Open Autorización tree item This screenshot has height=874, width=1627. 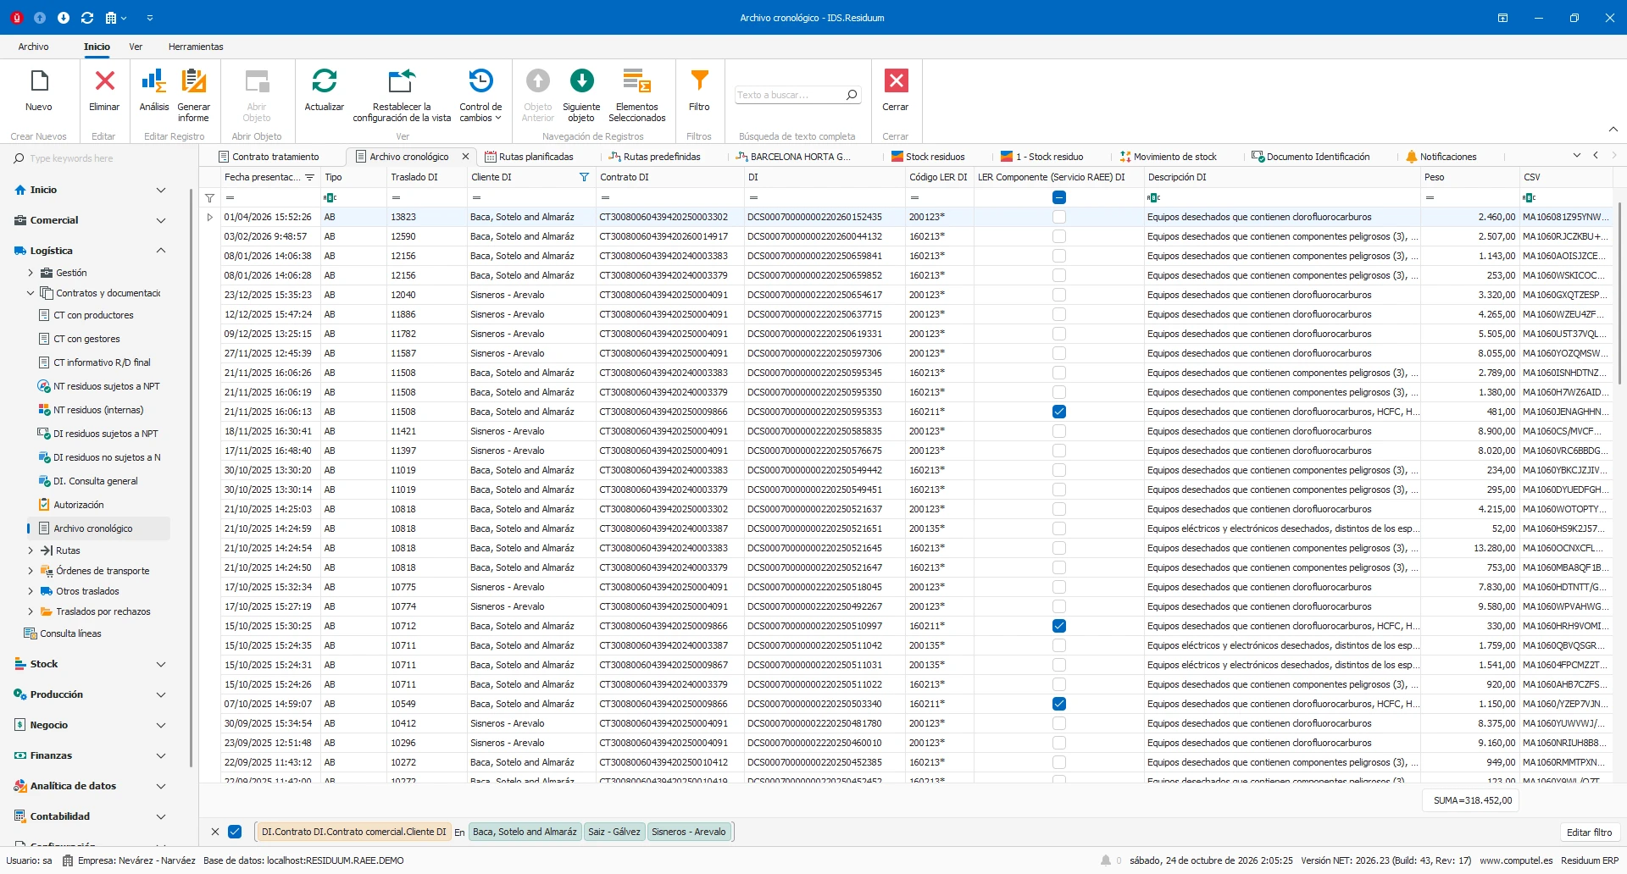[79, 505]
